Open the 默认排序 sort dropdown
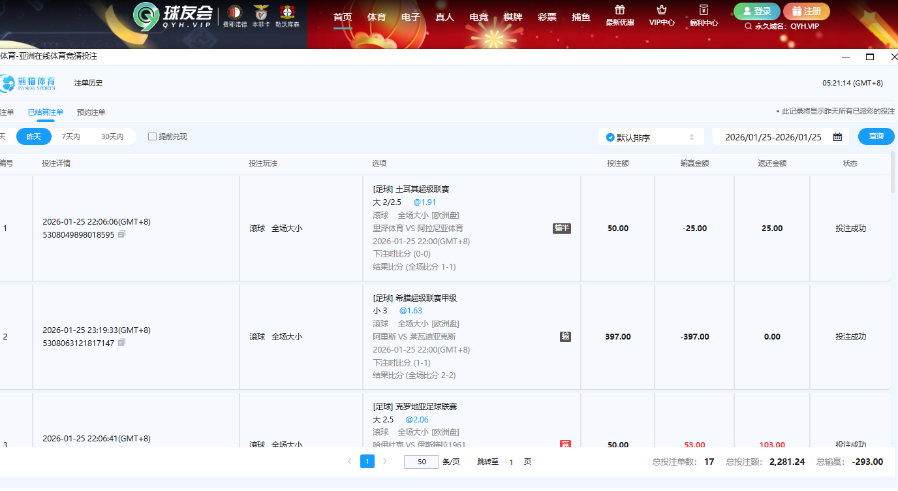898x491 pixels. 651,137
